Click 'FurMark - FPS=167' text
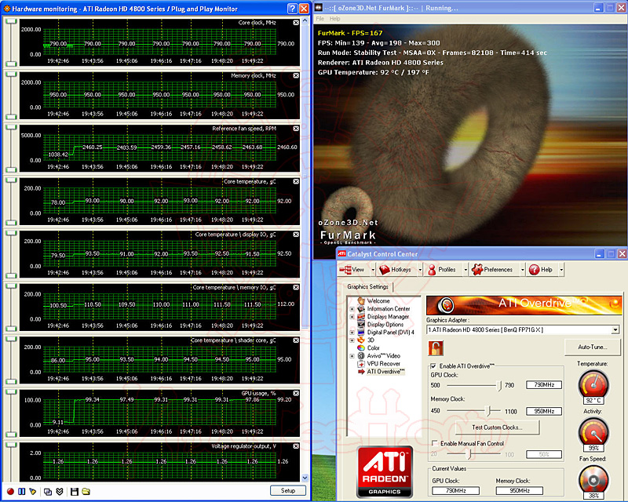The width and height of the screenshot is (628, 502). pyautogui.click(x=350, y=33)
